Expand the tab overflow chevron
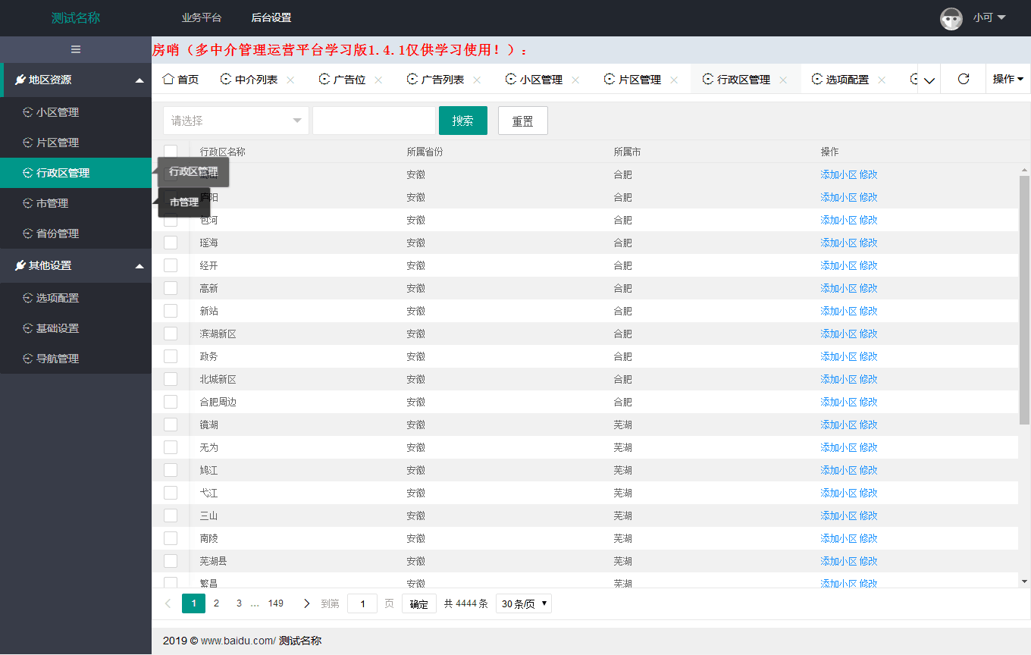1031x655 pixels. [929, 80]
